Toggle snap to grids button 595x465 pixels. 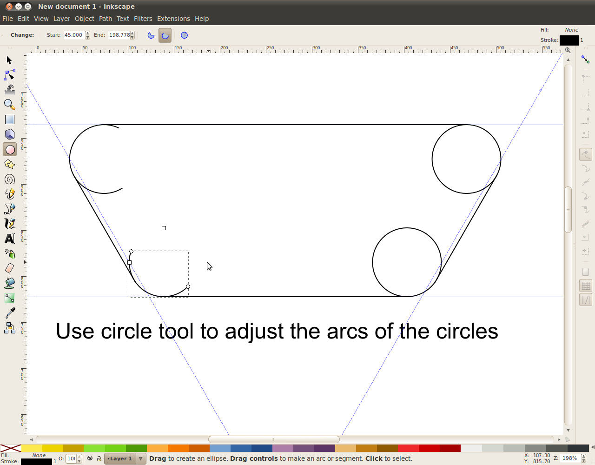tap(586, 286)
